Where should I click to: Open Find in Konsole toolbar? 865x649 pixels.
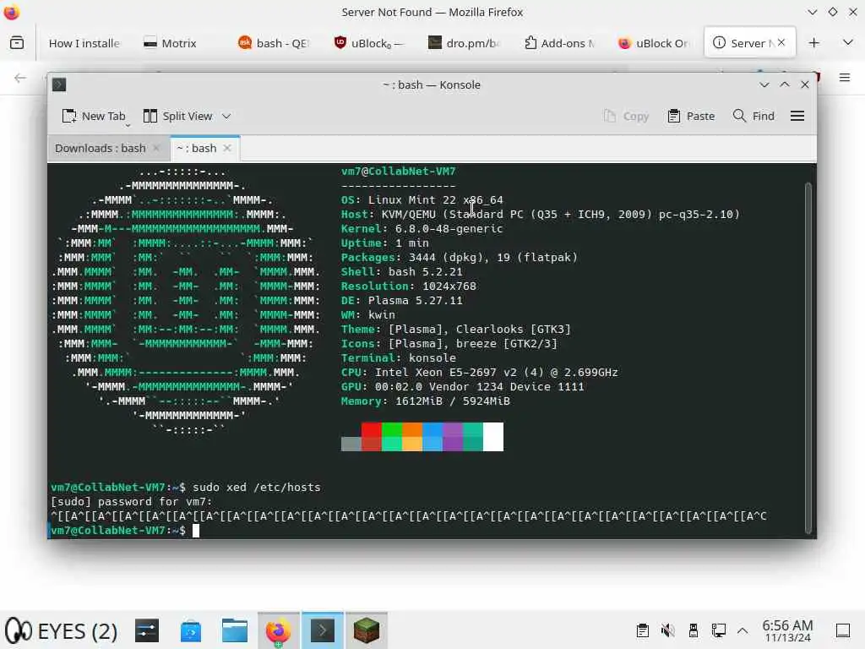coord(753,116)
